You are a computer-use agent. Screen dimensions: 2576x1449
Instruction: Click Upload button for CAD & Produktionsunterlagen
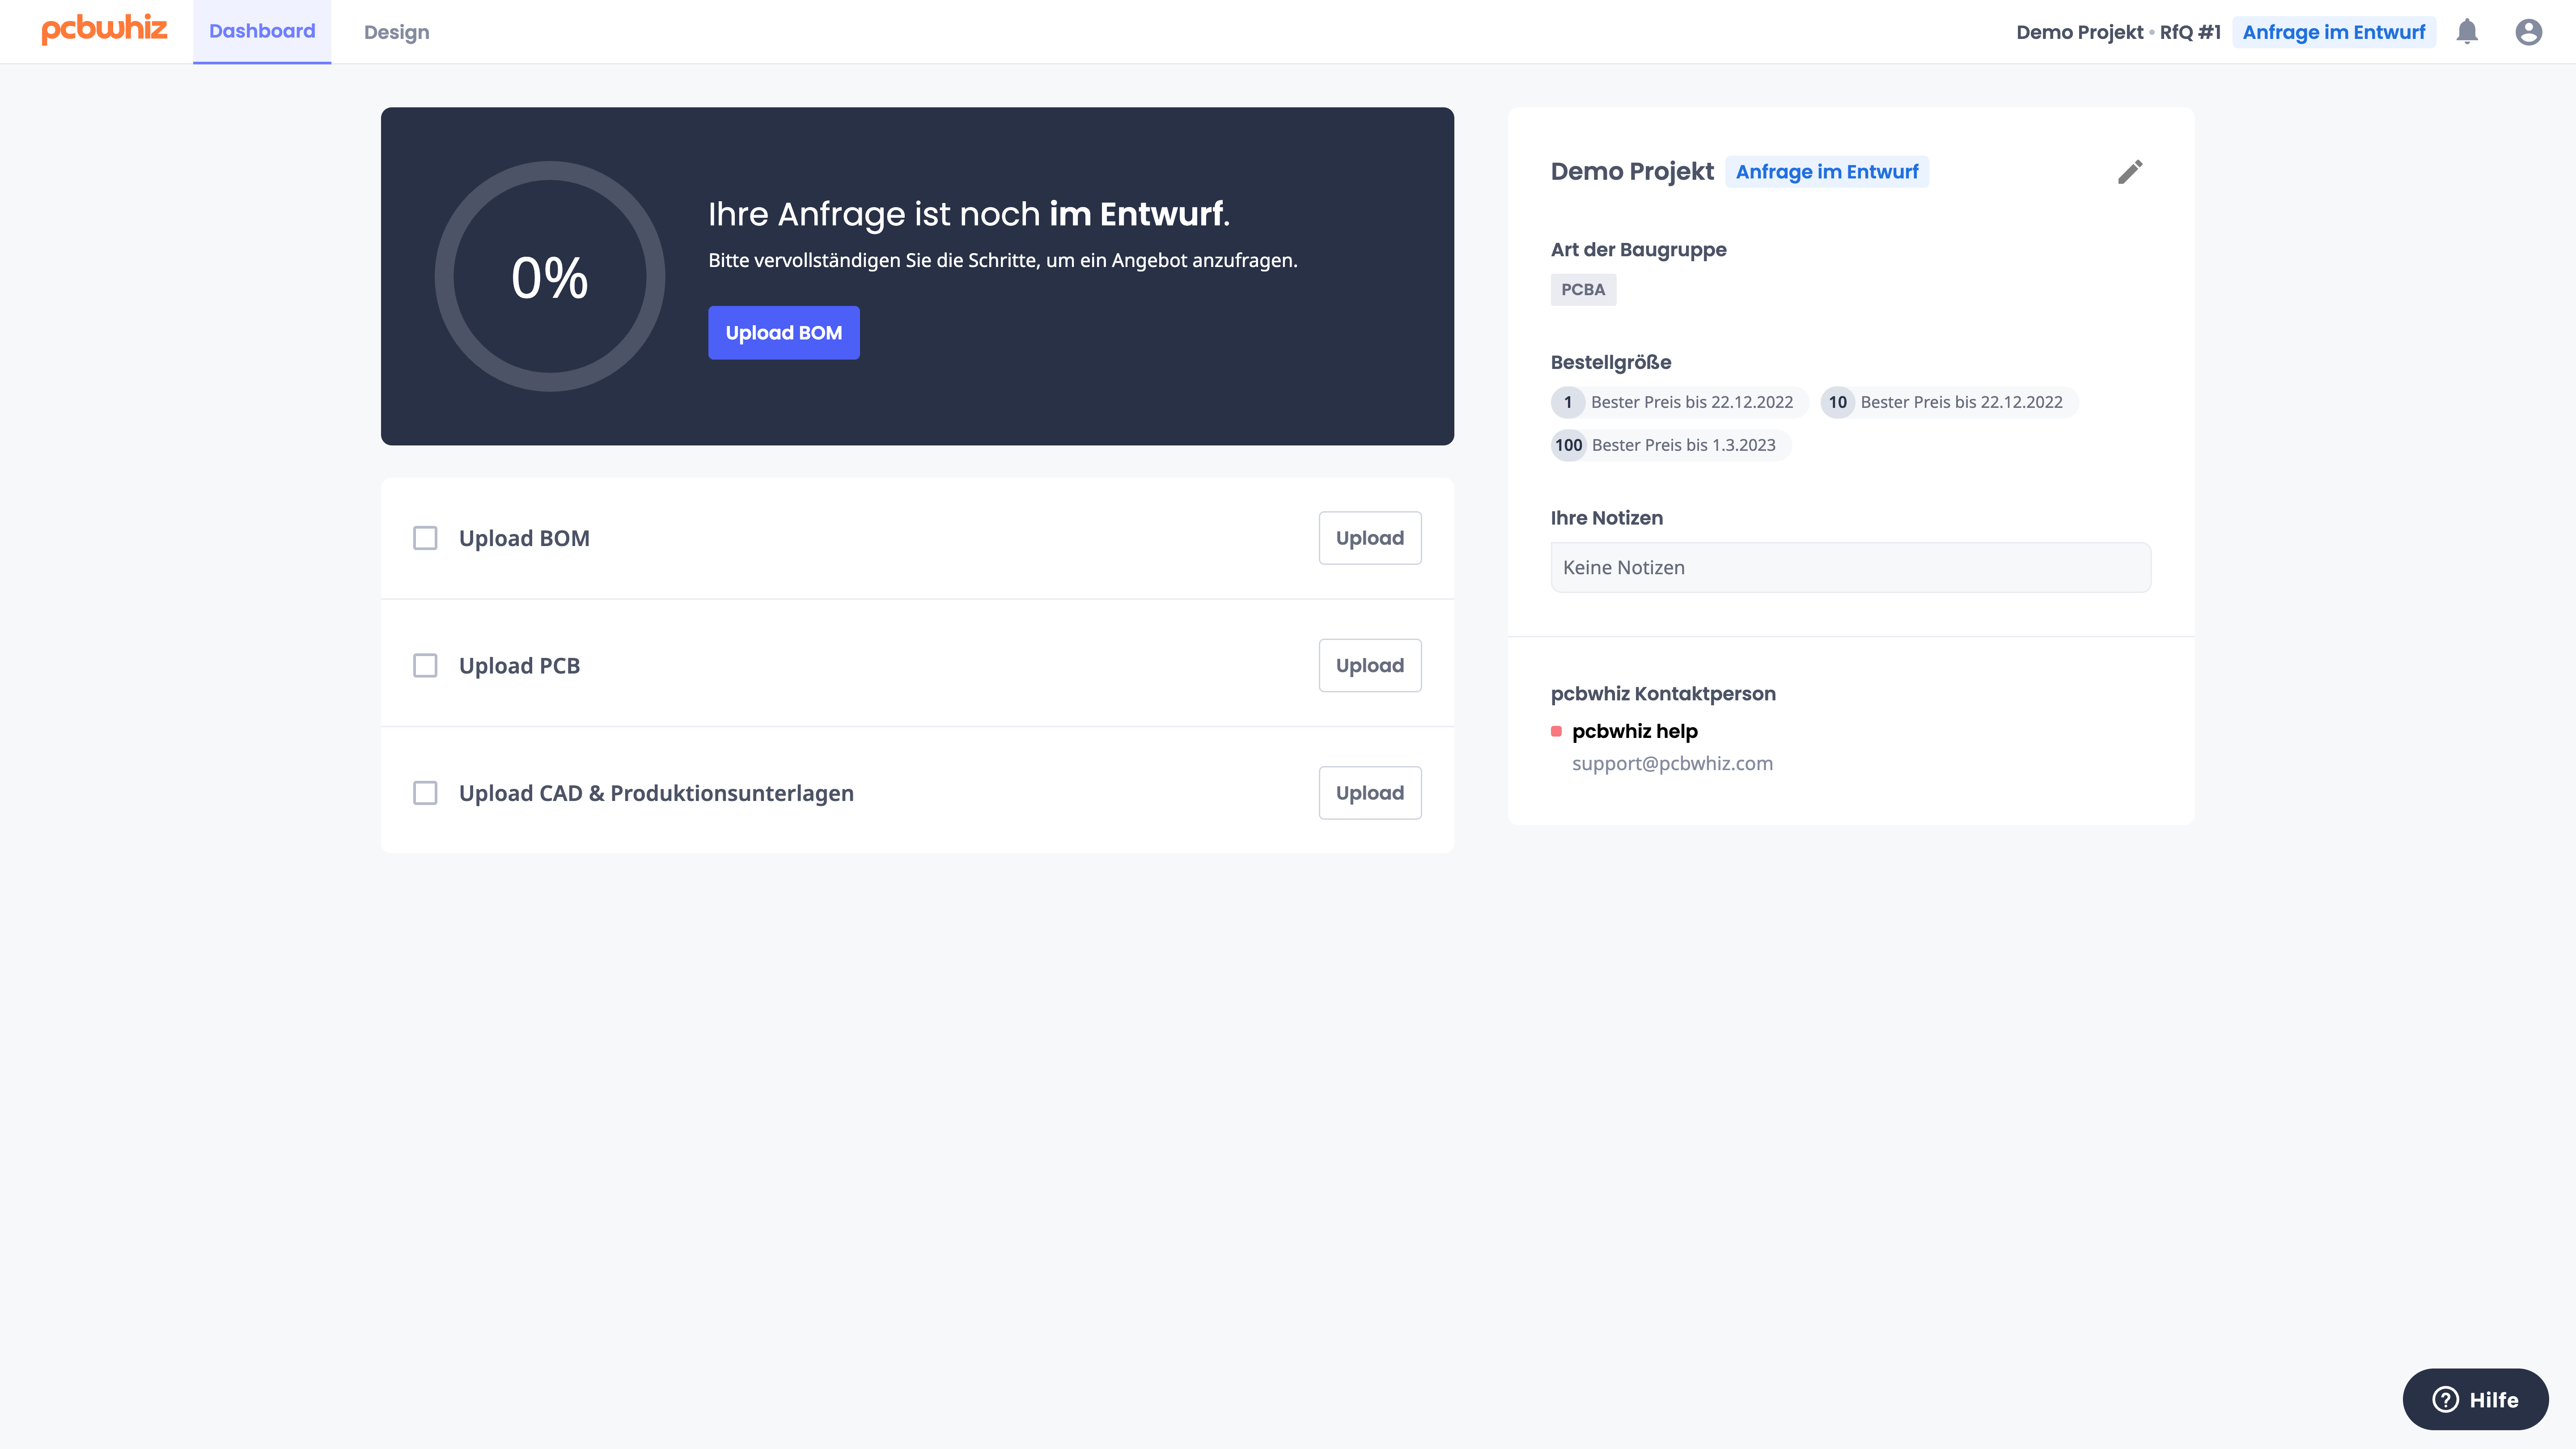[1369, 793]
